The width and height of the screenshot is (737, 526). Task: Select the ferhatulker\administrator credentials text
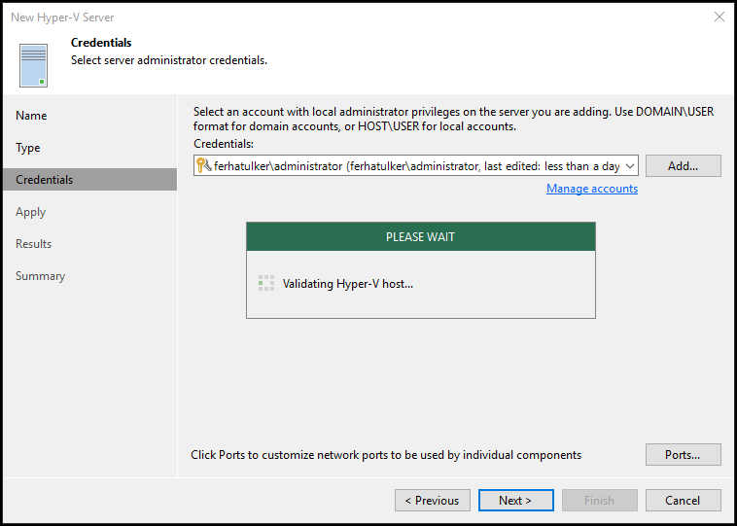coord(416,166)
